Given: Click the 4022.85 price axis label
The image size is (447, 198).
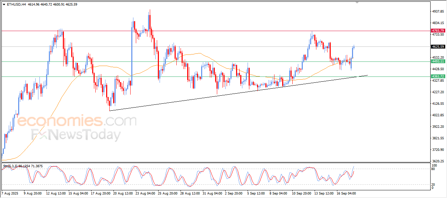Looking at the screenshot, I should (x=438, y=115).
